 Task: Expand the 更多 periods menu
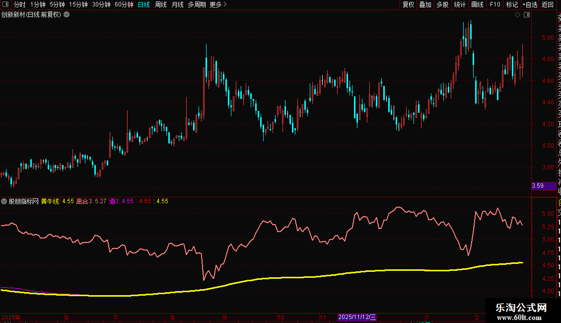pyautogui.click(x=218, y=4)
